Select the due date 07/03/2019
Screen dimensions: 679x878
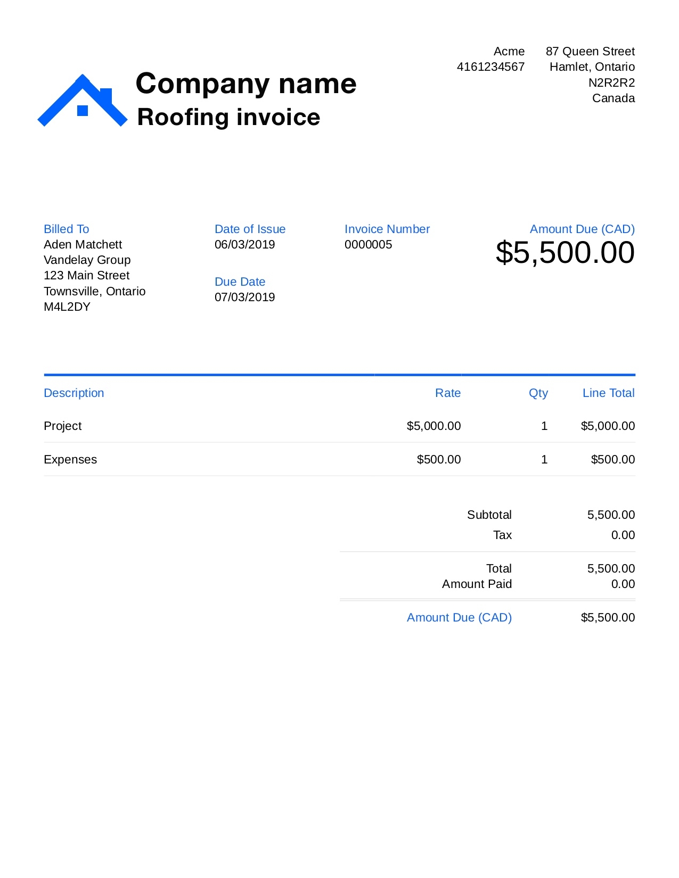pyautogui.click(x=244, y=297)
